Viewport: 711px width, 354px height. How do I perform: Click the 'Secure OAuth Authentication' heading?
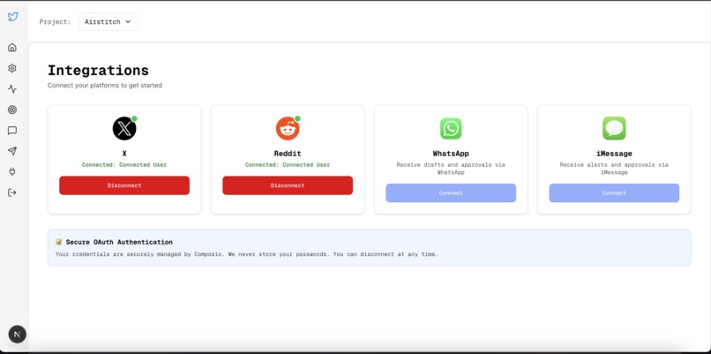pos(119,243)
